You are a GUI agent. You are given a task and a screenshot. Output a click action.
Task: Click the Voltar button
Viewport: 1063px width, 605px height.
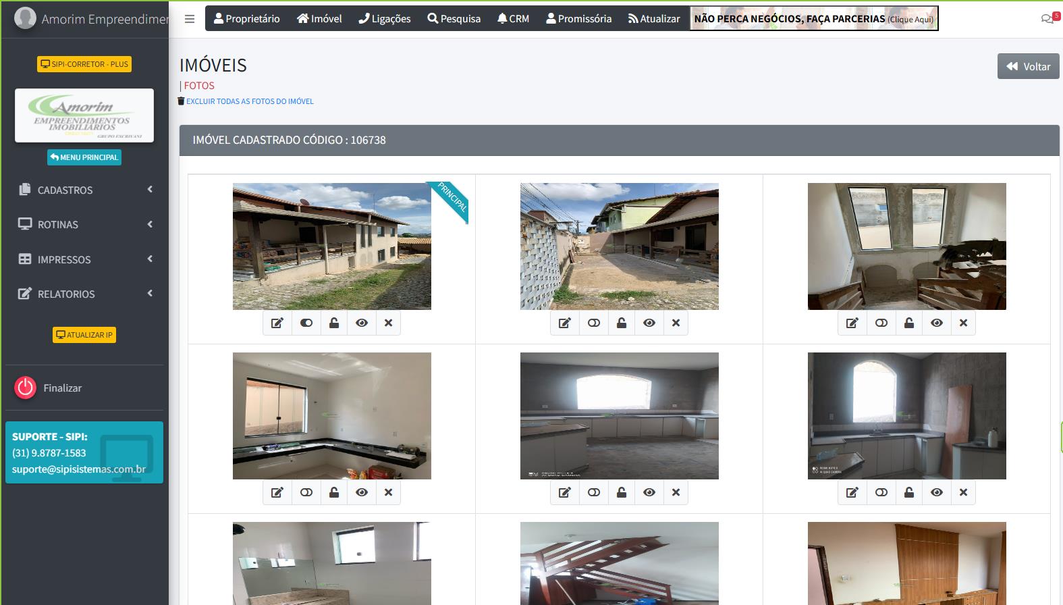[x=1029, y=66]
